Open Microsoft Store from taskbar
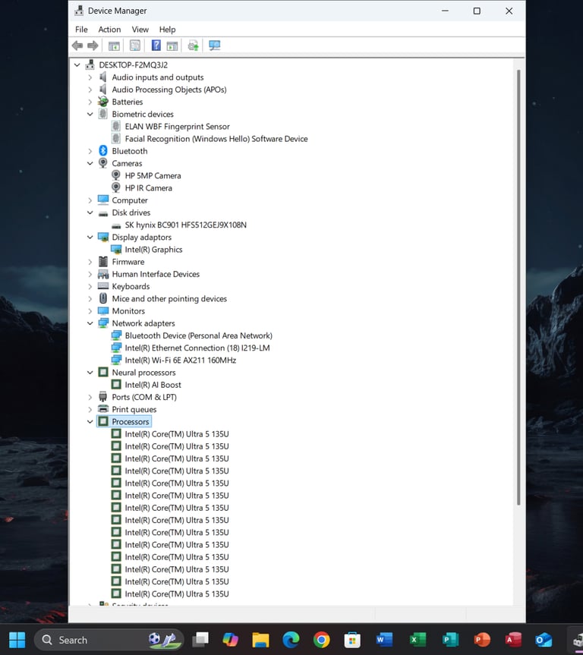 [x=352, y=640]
